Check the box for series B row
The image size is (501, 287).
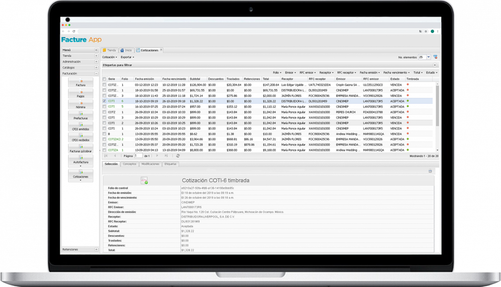click(105, 134)
